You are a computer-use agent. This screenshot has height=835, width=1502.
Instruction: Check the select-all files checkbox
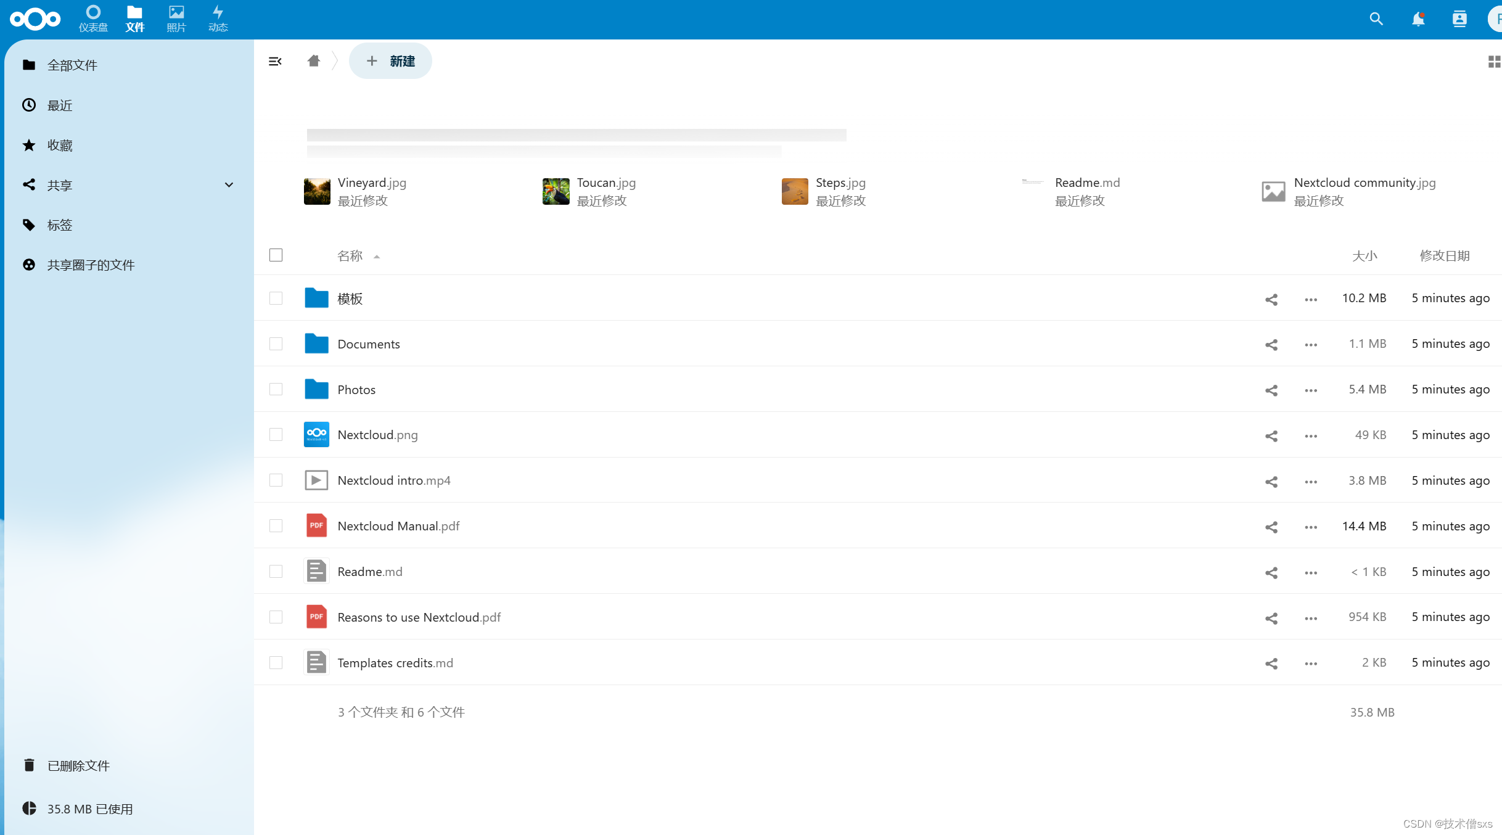[276, 255]
